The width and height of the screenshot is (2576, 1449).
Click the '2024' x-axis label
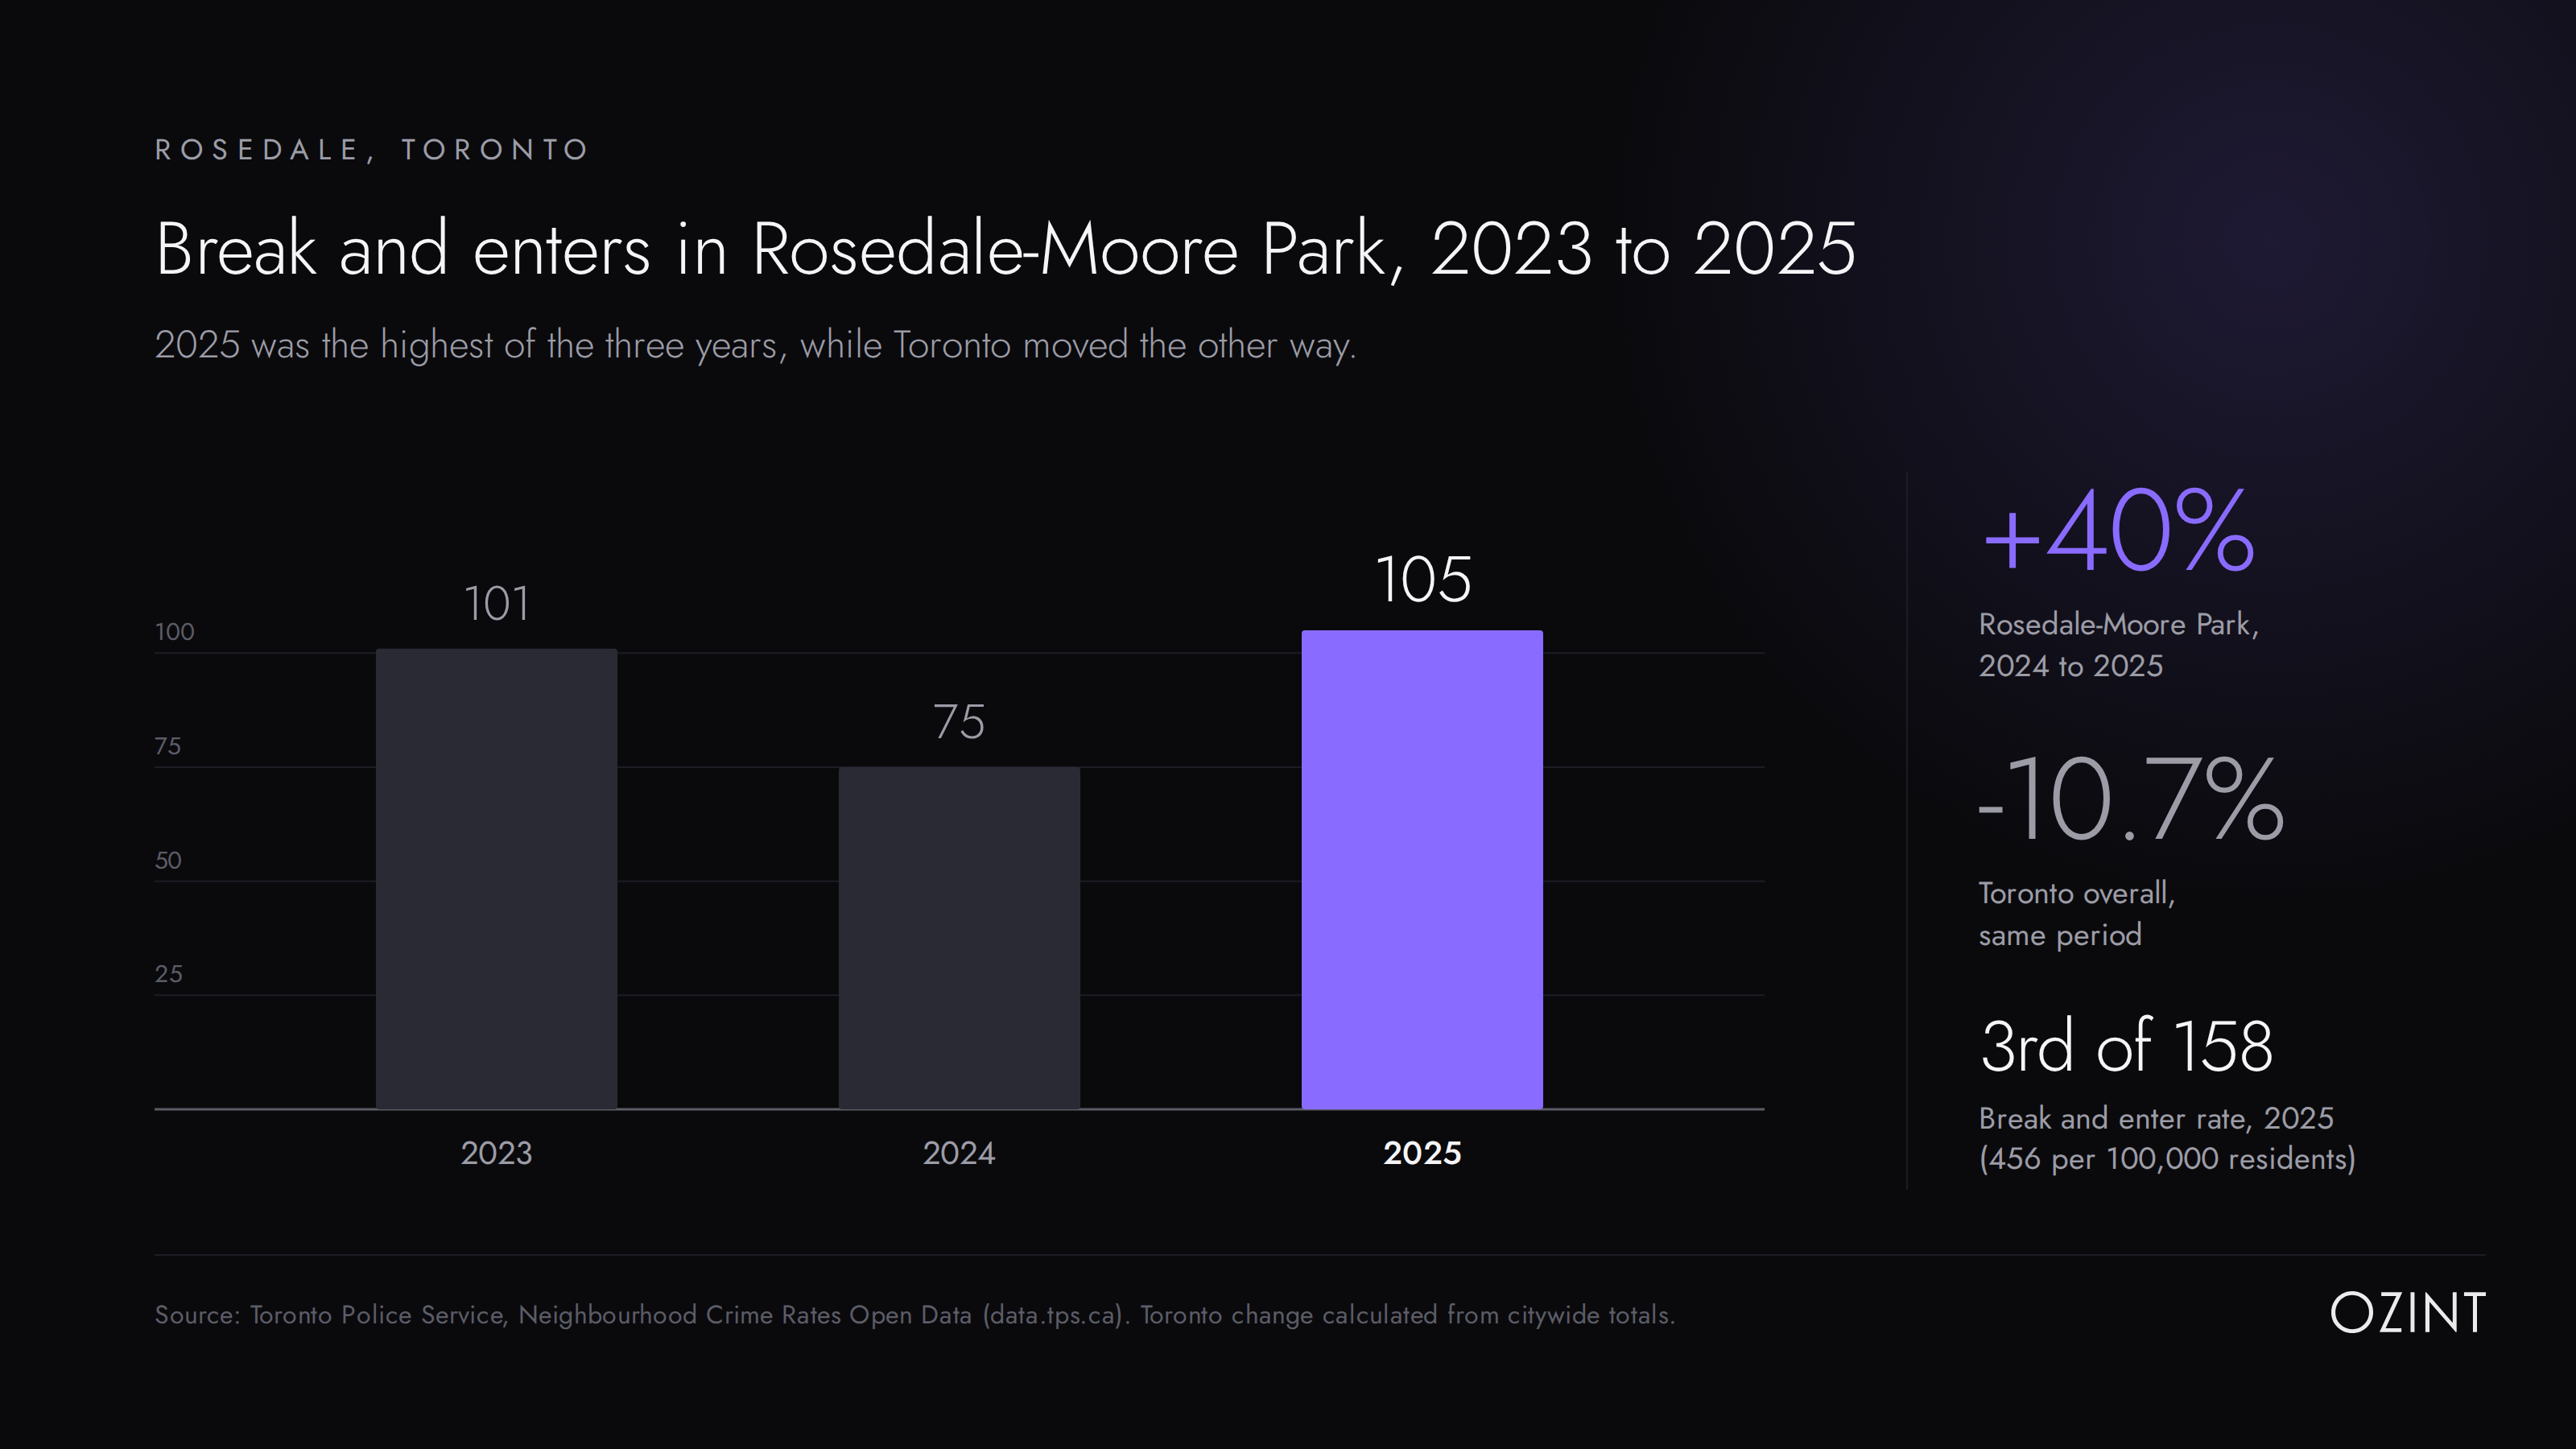click(959, 1153)
